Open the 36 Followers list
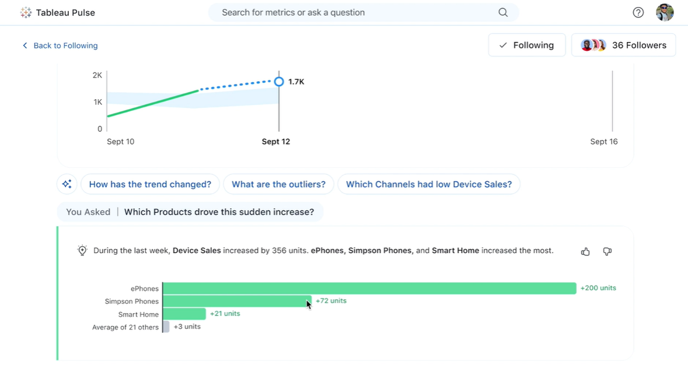The width and height of the screenshot is (688, 365). pyautogui.click(x=623, y=45)
